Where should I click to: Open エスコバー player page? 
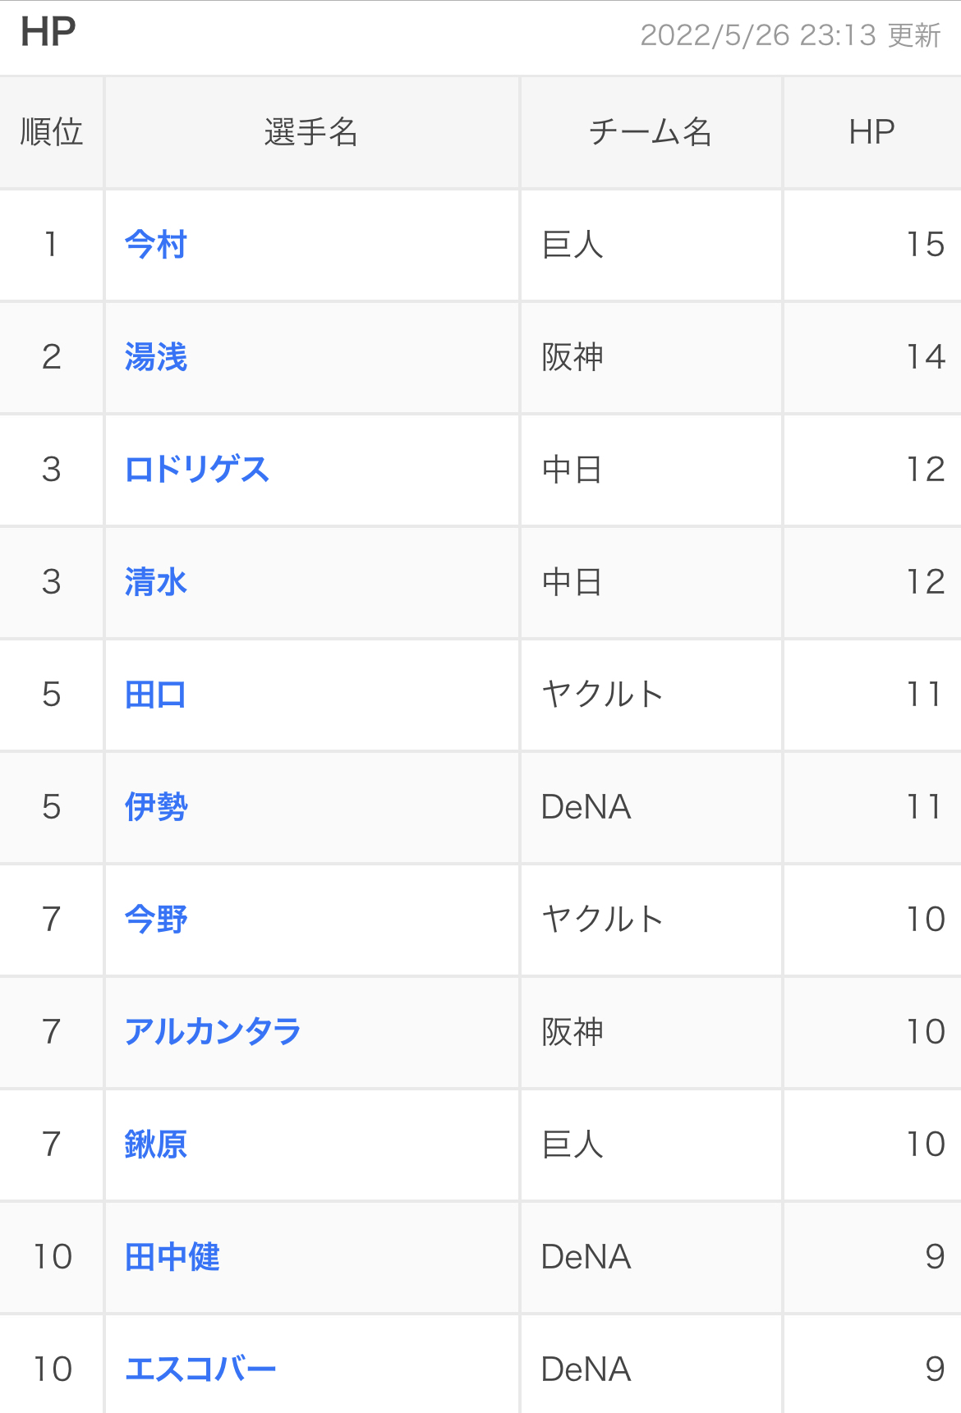pos(200,1369)
